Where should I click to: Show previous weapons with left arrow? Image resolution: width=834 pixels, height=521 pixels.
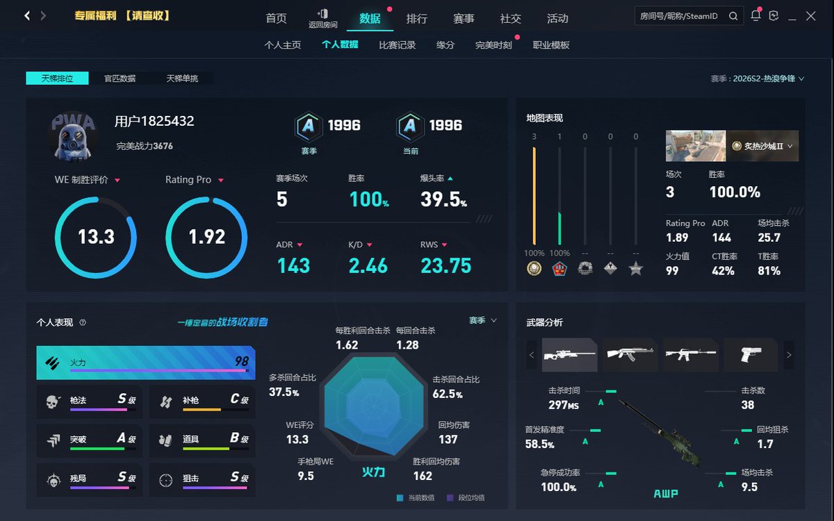click(x=532, y=355)
